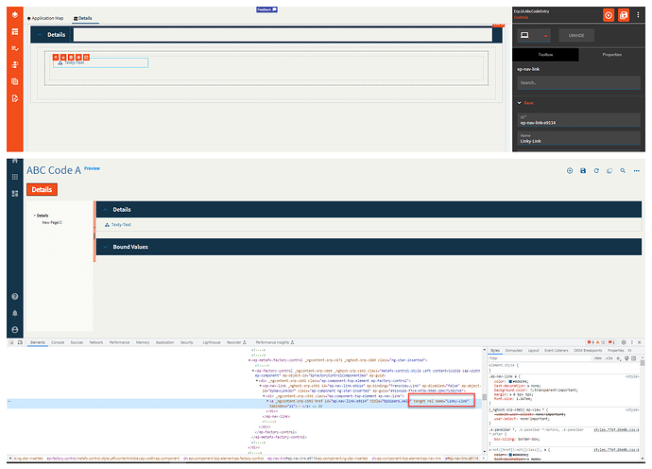Expand the Bound Values panel

[105, 247]
